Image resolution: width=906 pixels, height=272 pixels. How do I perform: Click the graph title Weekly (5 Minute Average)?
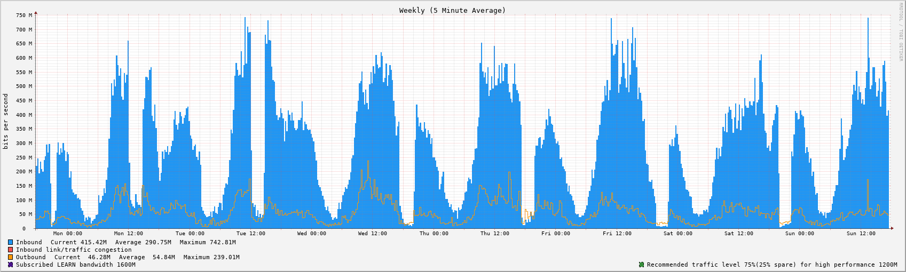click(452, 10)
